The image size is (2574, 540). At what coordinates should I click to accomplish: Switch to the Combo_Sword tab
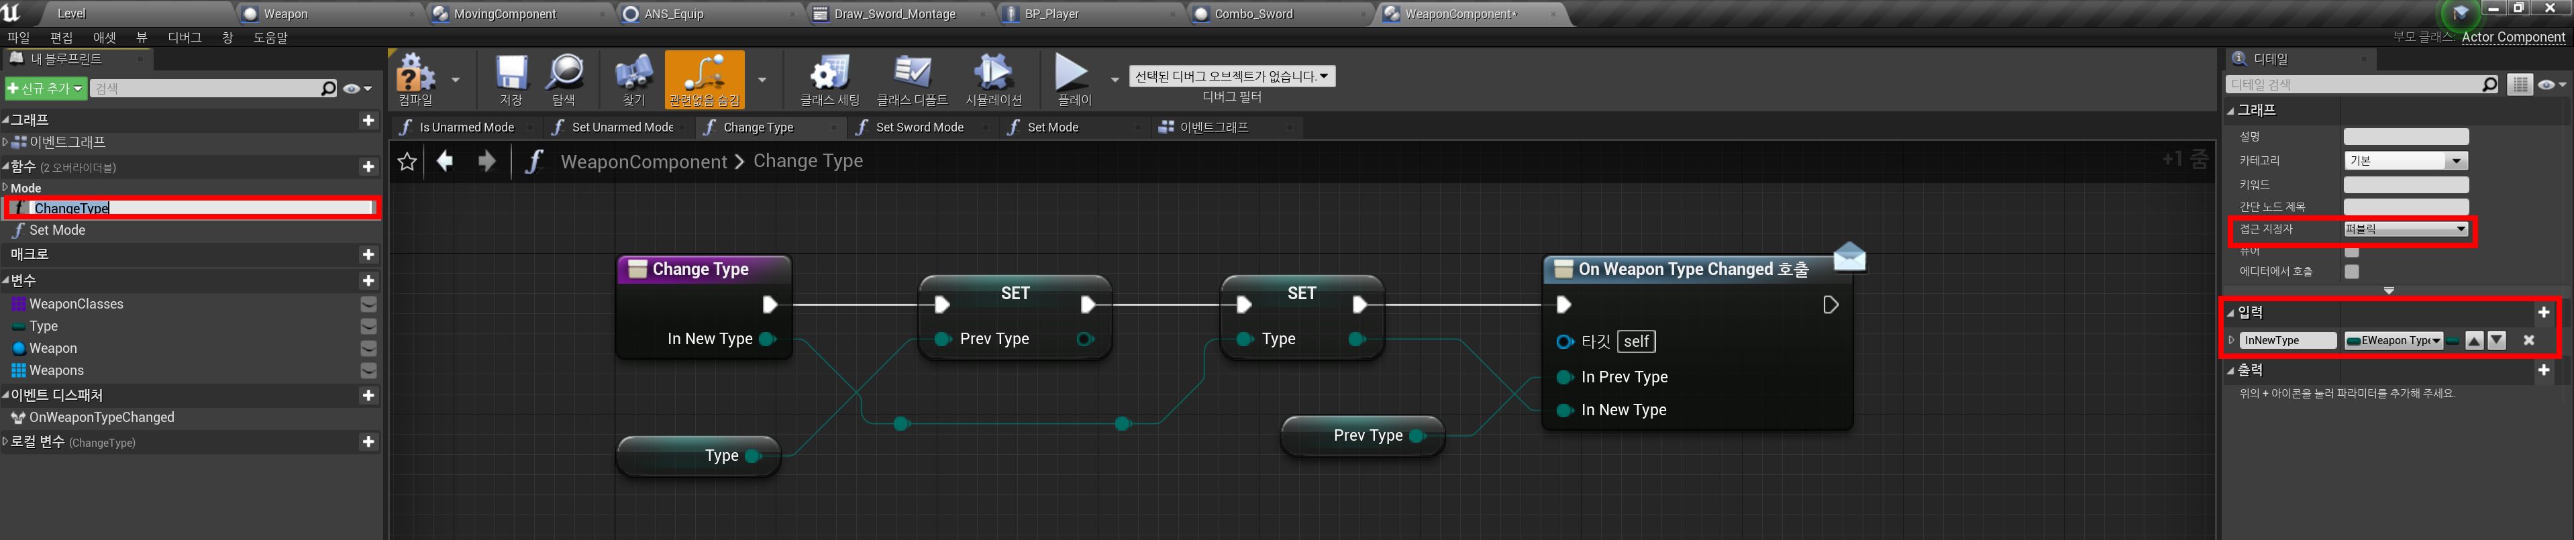(1279, 14)
